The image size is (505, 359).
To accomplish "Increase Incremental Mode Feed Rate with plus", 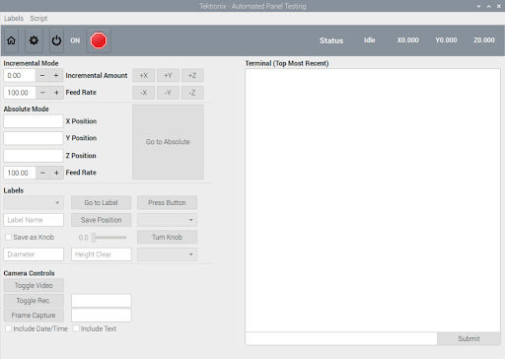I will coord(56,93).
